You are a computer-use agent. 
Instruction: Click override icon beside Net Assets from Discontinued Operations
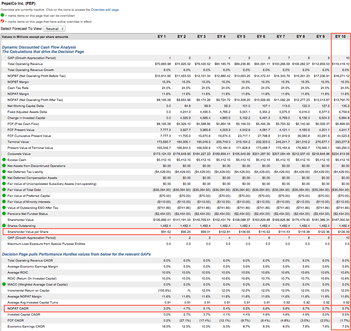point(4,166)
